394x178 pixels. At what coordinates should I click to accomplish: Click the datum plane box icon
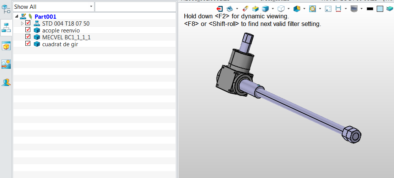pos(255,9)
